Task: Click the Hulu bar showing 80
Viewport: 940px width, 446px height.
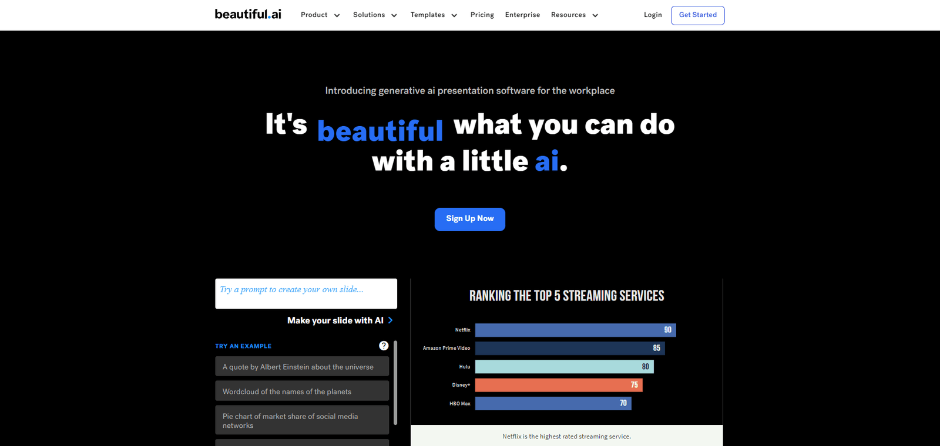Action: (x=565, y=367)
